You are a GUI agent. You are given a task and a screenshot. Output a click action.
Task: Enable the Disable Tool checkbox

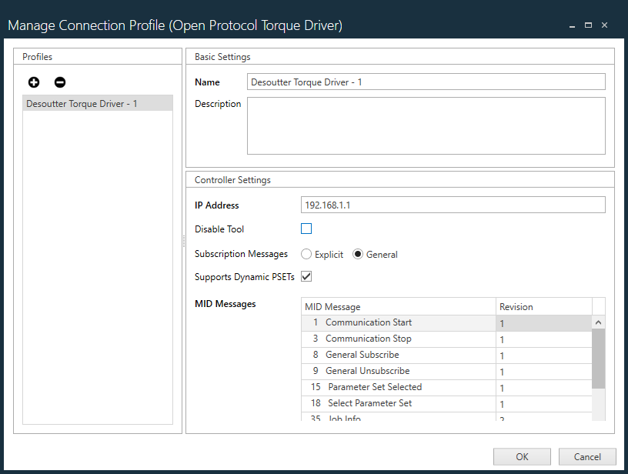tap(306, 229)
